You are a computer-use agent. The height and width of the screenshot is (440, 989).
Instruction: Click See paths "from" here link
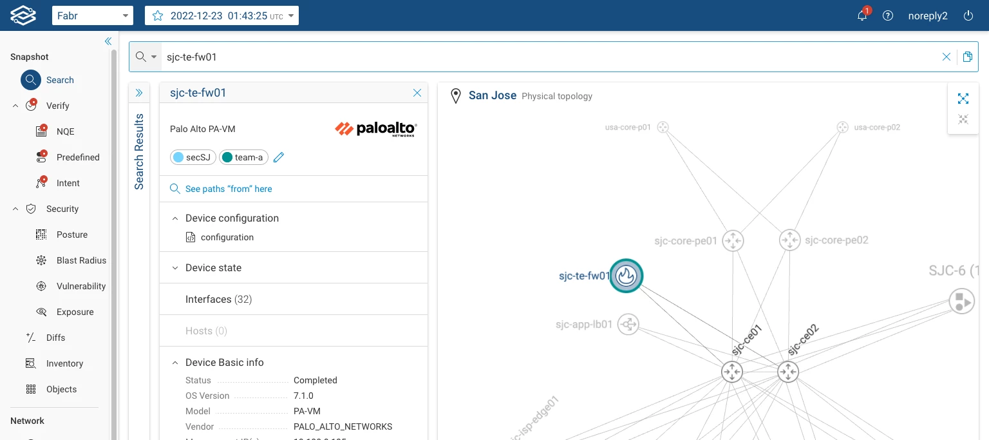coord(229,189)
